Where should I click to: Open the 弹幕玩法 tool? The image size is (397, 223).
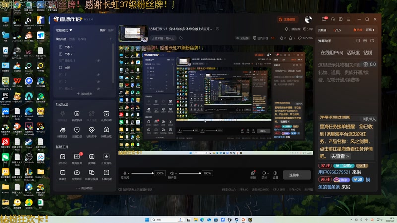[x=63, y=132]
